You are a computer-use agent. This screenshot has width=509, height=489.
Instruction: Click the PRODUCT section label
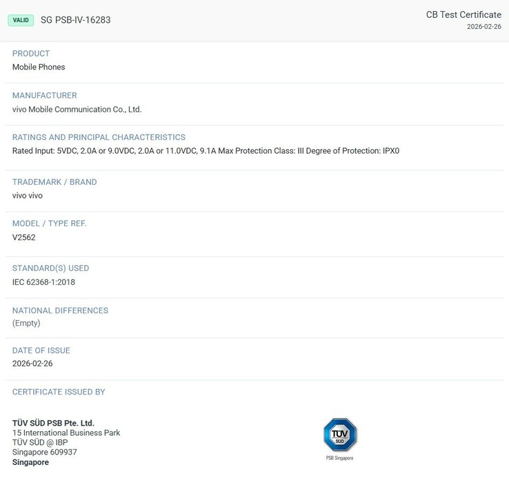(x=31, y=53)
